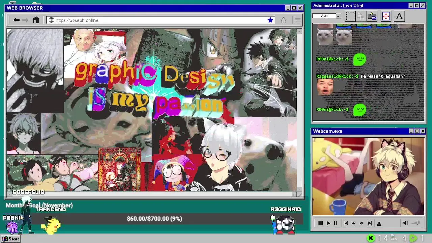Click the screaming face emote in chat
This screenshot has height=243, width=432.
click(x=325, y=87)
